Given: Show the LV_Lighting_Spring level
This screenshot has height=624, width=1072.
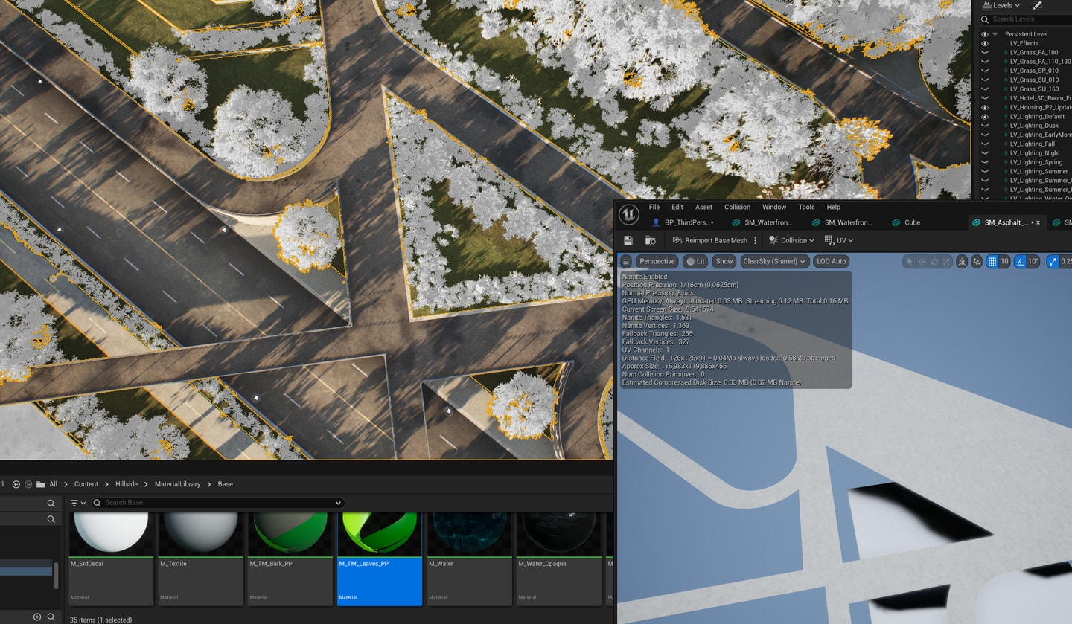Looking at the screenshot, I should 985,162.
